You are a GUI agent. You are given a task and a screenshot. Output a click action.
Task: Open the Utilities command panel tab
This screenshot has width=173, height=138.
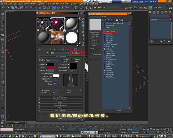pyautogui.click(x=170, y=13)
